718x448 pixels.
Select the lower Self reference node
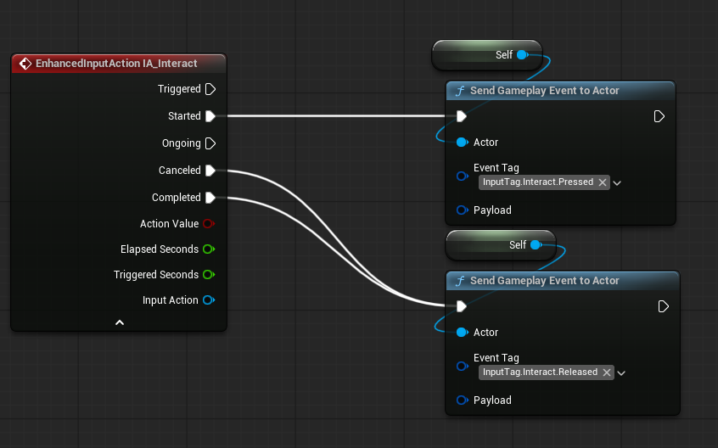pyautogui.click(x=501, y=245)
